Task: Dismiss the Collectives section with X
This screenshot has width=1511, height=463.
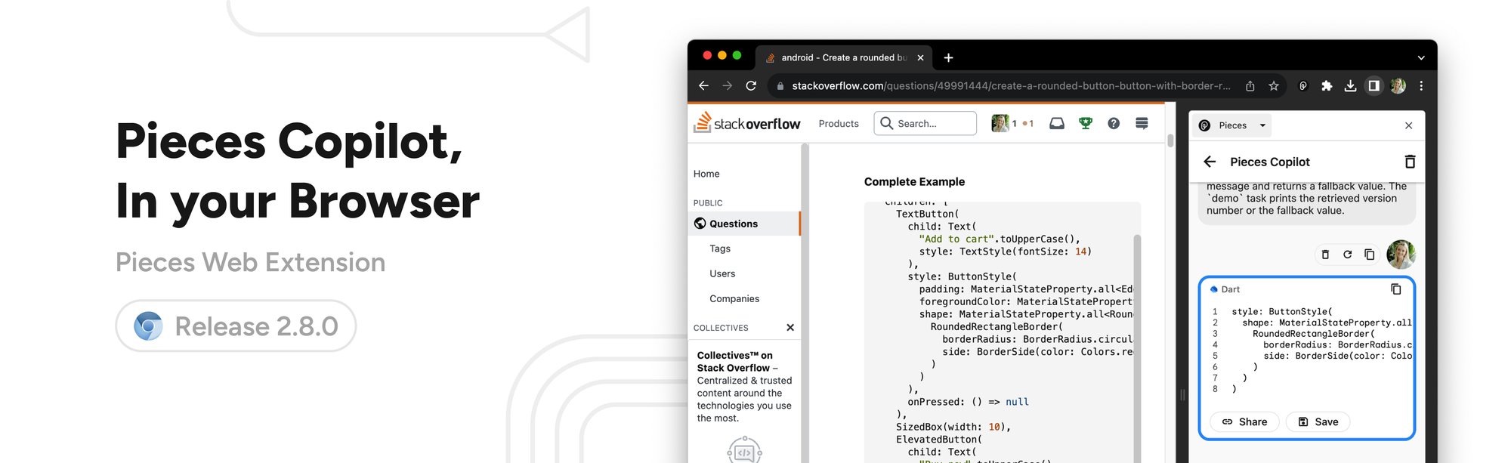Action: [790, 327]
